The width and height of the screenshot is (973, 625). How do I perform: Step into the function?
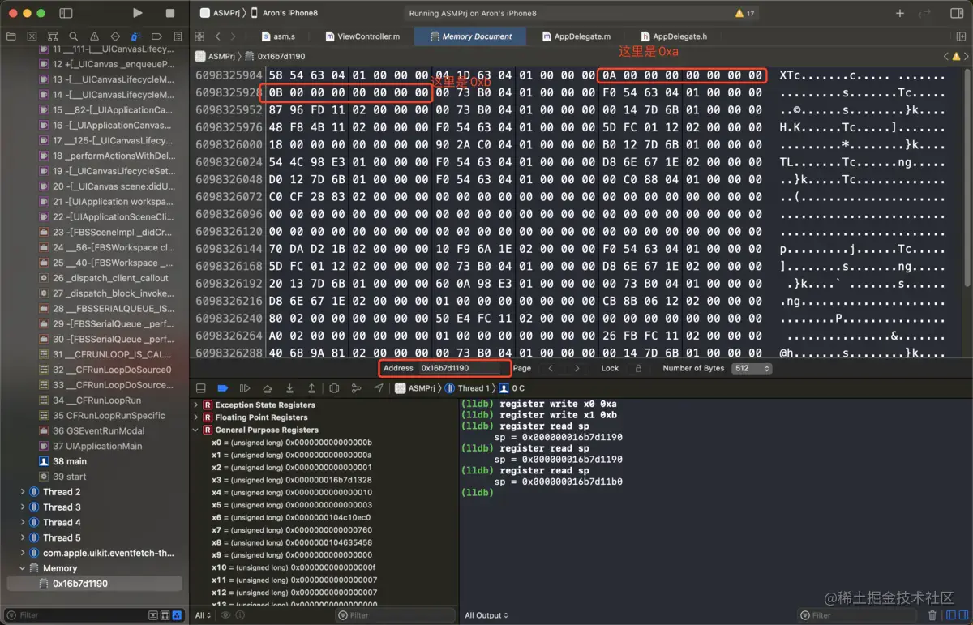point(289,388)
